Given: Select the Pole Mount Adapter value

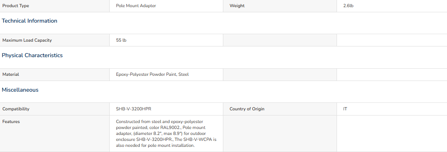Looking at the screenshot, I should coord(136,6).
